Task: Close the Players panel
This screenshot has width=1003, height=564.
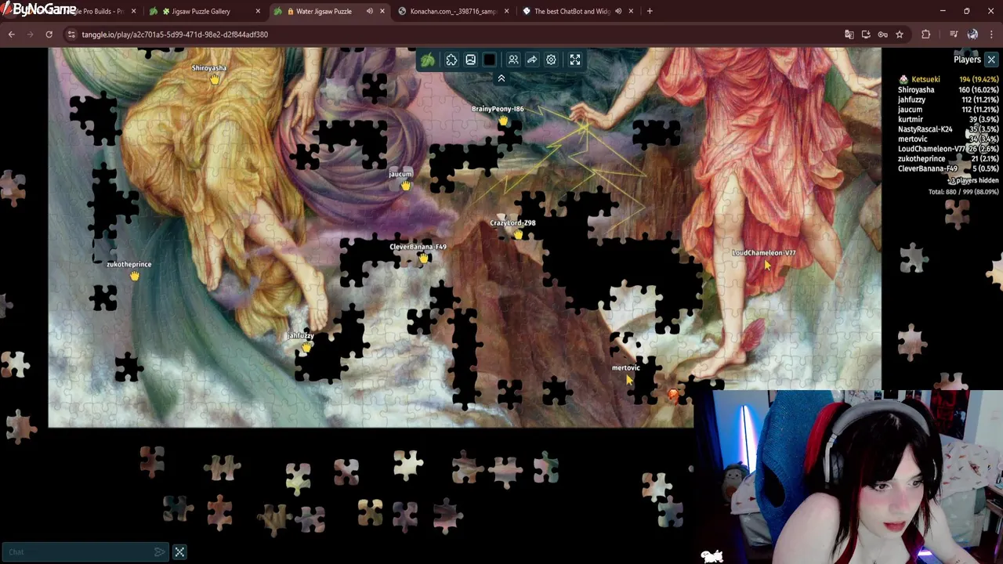Action: tap(991, 60)
